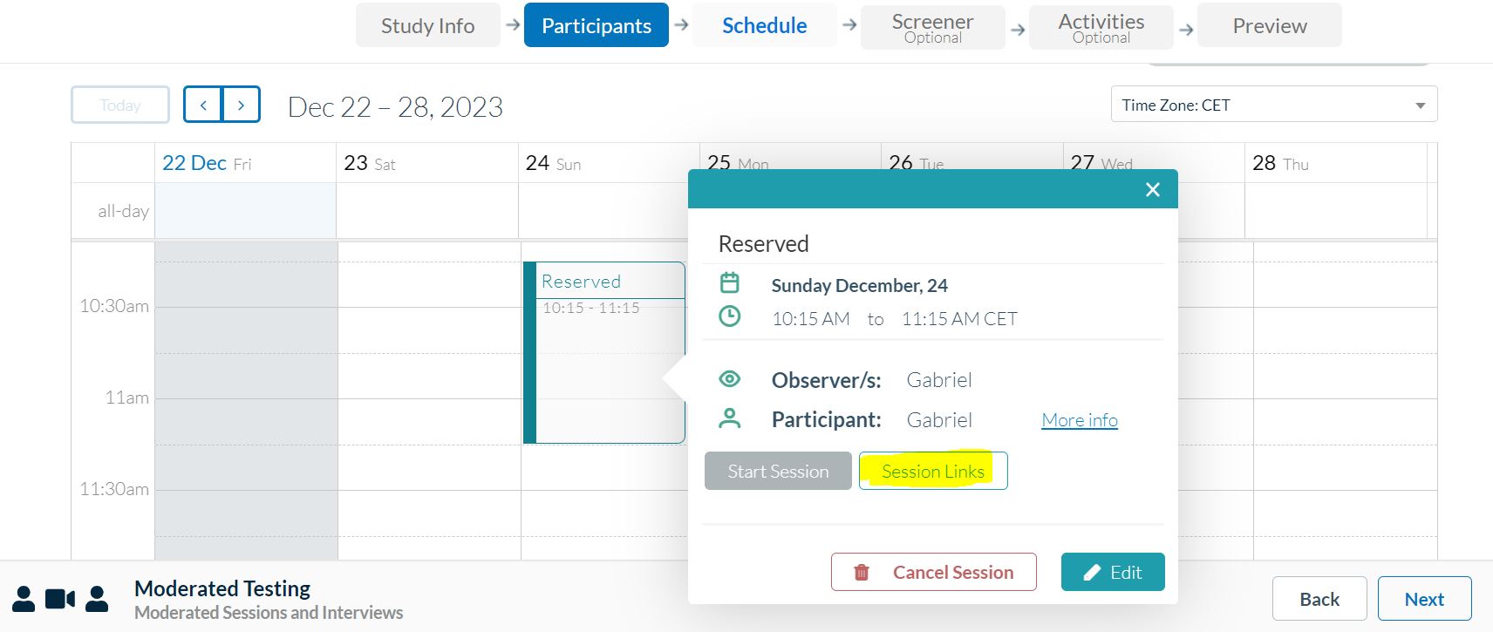Go to the Preview step
The width and height of the screenshot is (1493, 632).
click(x=1269, y=25)
